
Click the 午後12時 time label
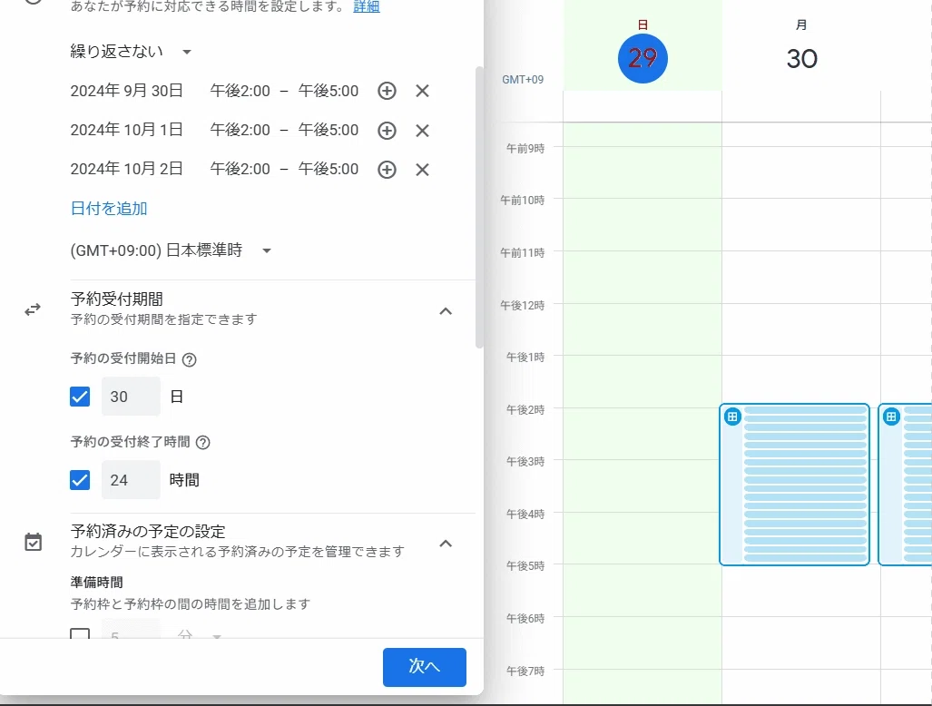pos(523,306)
